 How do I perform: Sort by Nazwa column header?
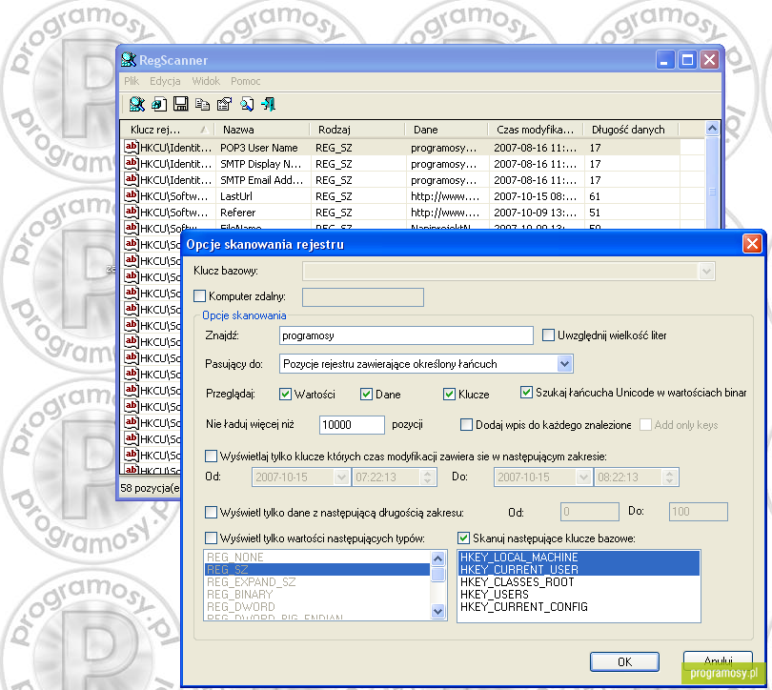click(262, 130)
